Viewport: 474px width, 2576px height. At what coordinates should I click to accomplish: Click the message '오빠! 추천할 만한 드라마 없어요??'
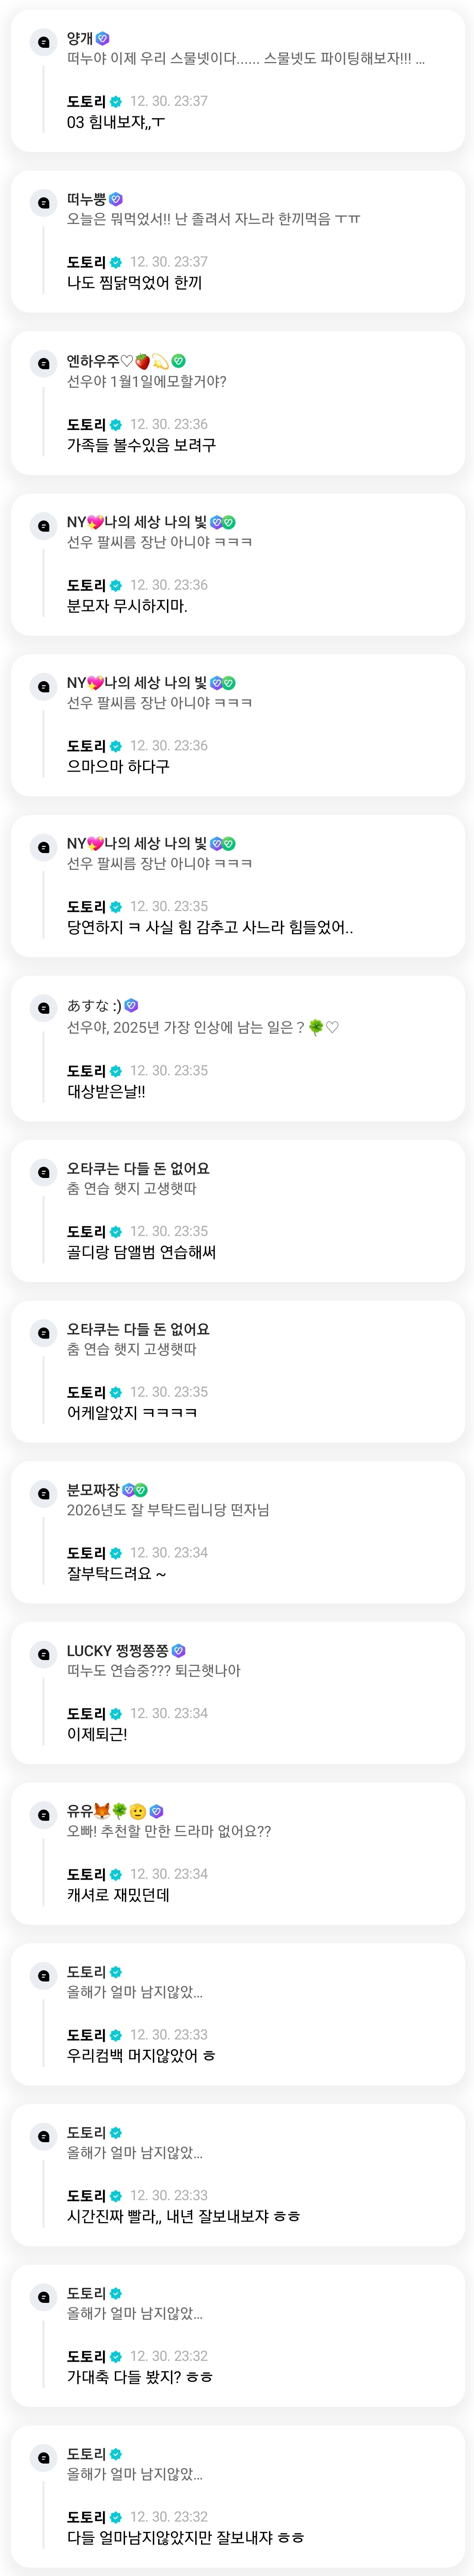point(169,1832)
